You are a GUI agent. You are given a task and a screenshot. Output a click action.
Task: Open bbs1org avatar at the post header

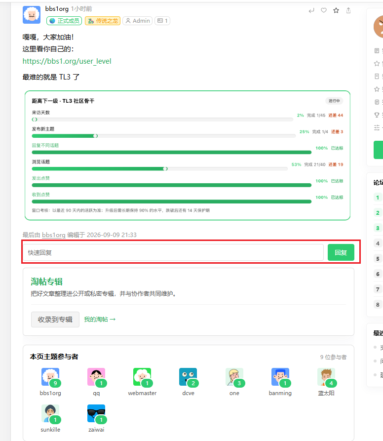click(x=32, y=15)
